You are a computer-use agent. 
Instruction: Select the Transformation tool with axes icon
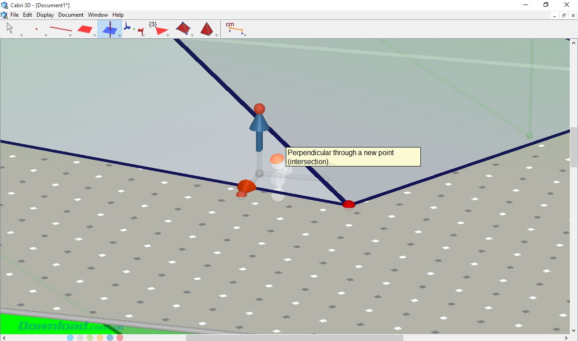tap(134, 29)
